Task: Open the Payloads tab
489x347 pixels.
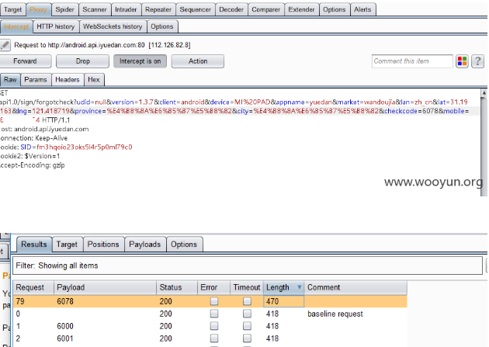Action: pyautogui.click(x=145, y=244)
